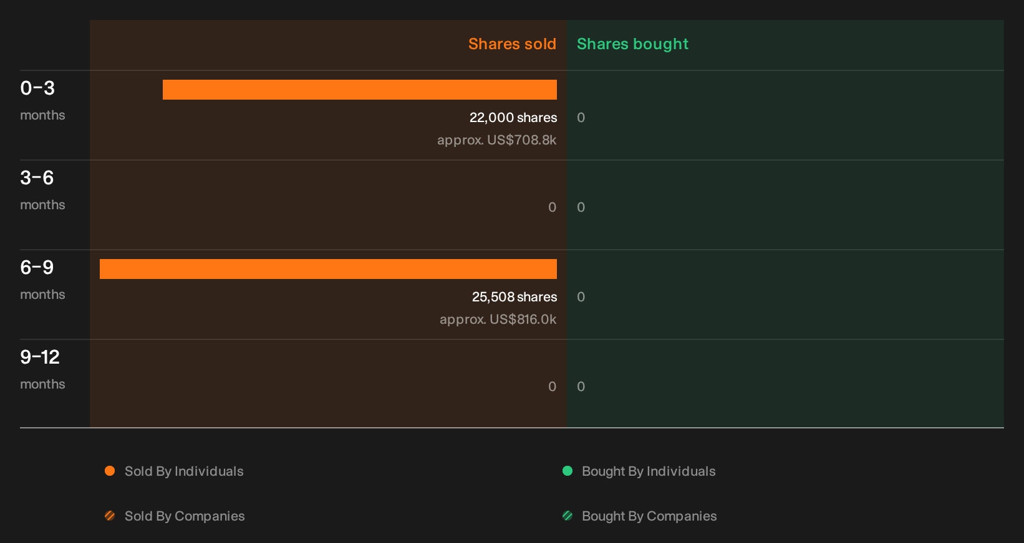This screenshot has height=543, width=1024.
Task: Click the 22,000 shares value
Action: click(x=513, y=118)
